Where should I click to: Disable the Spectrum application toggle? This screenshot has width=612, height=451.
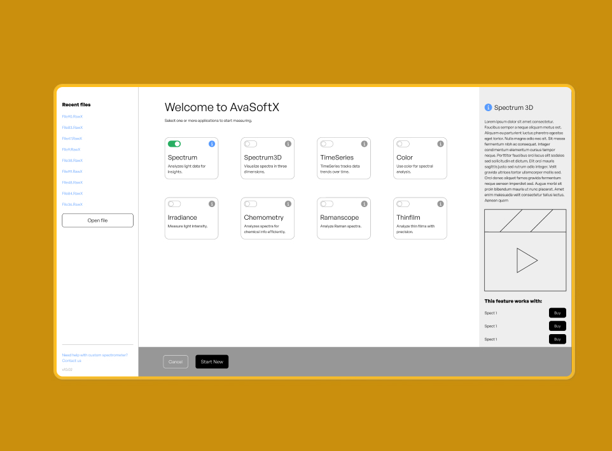pos(174,144)
